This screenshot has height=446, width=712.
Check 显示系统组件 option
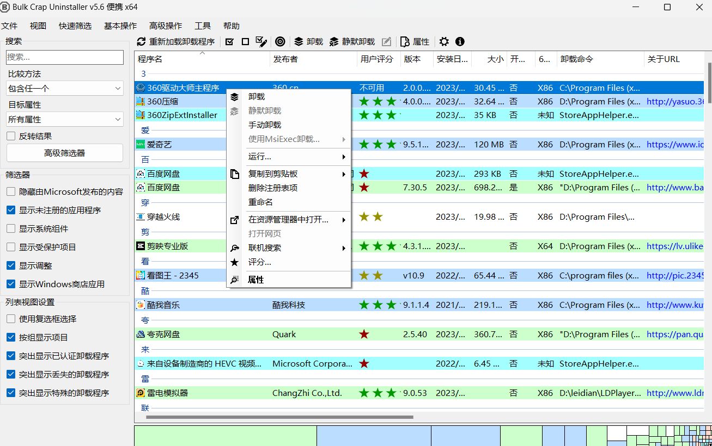pyautogui.click(x=11, y=228)
